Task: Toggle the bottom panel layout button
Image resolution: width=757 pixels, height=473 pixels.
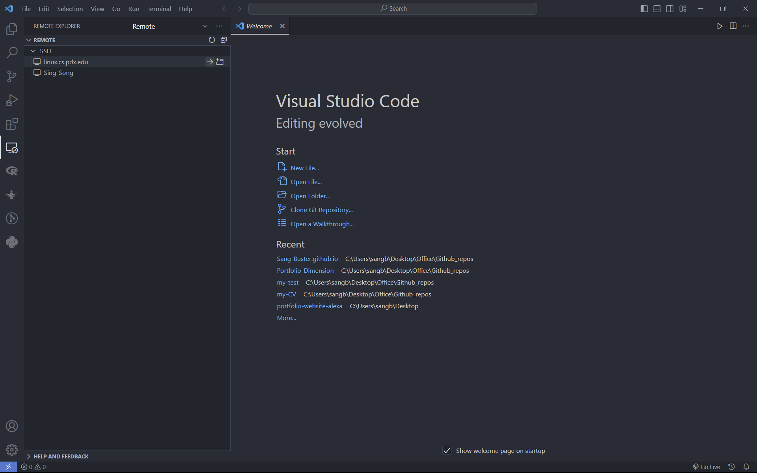Action: (657, 9)
